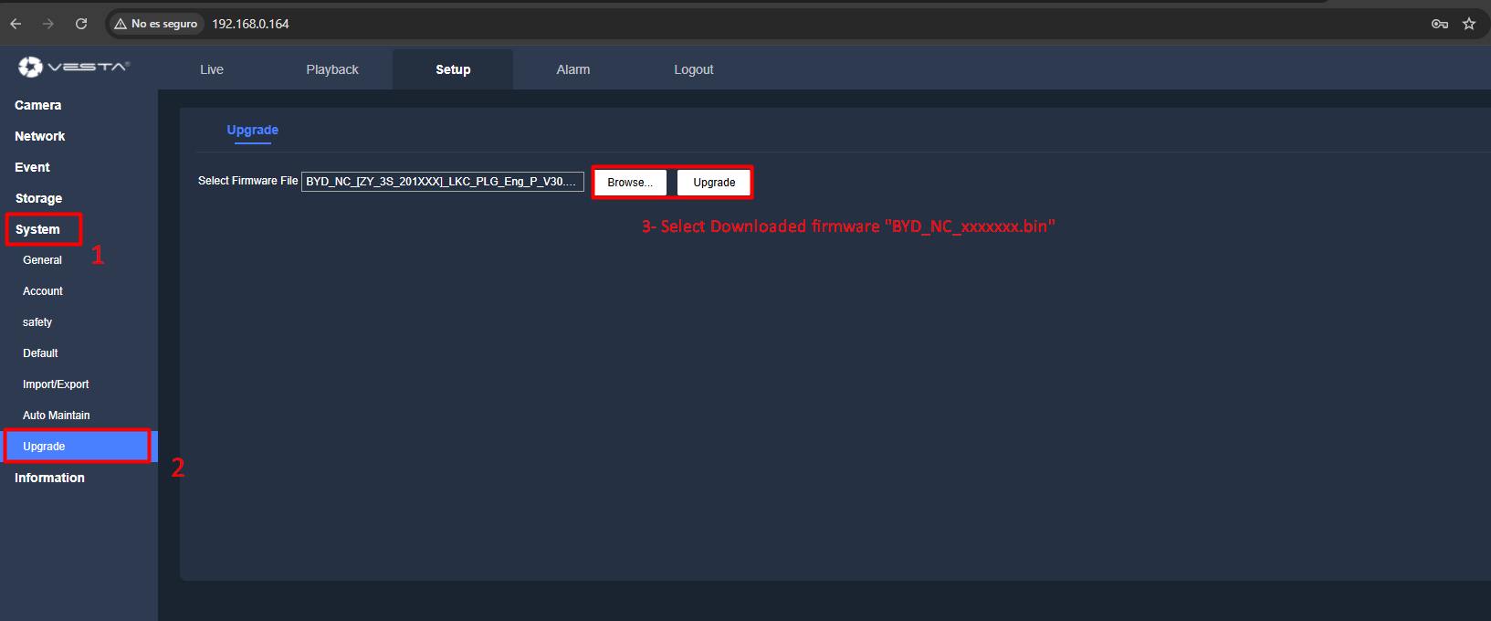Screen dimensions: 1491x621
Task: Click the Select Firmware File path field
Action: point(442,182)
